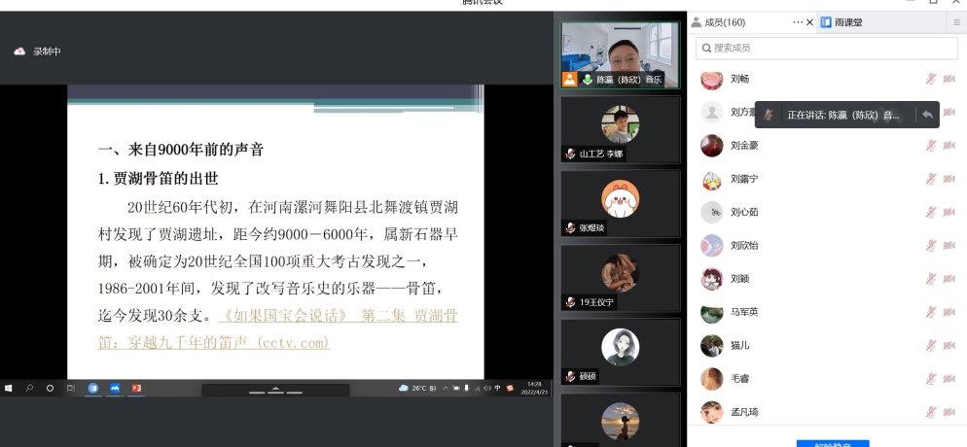Close the 成员 members panel tab

click(x=810, y=22)
